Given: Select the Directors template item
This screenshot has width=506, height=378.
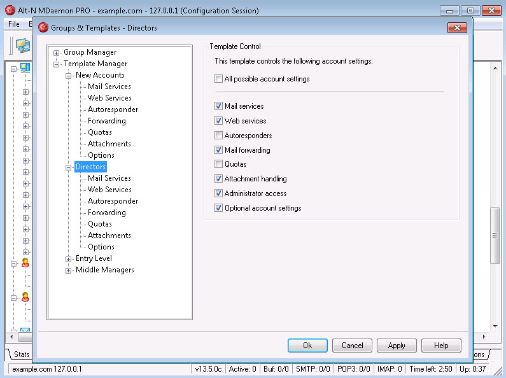Looking at the screenshot, I should tap(90, 167).
